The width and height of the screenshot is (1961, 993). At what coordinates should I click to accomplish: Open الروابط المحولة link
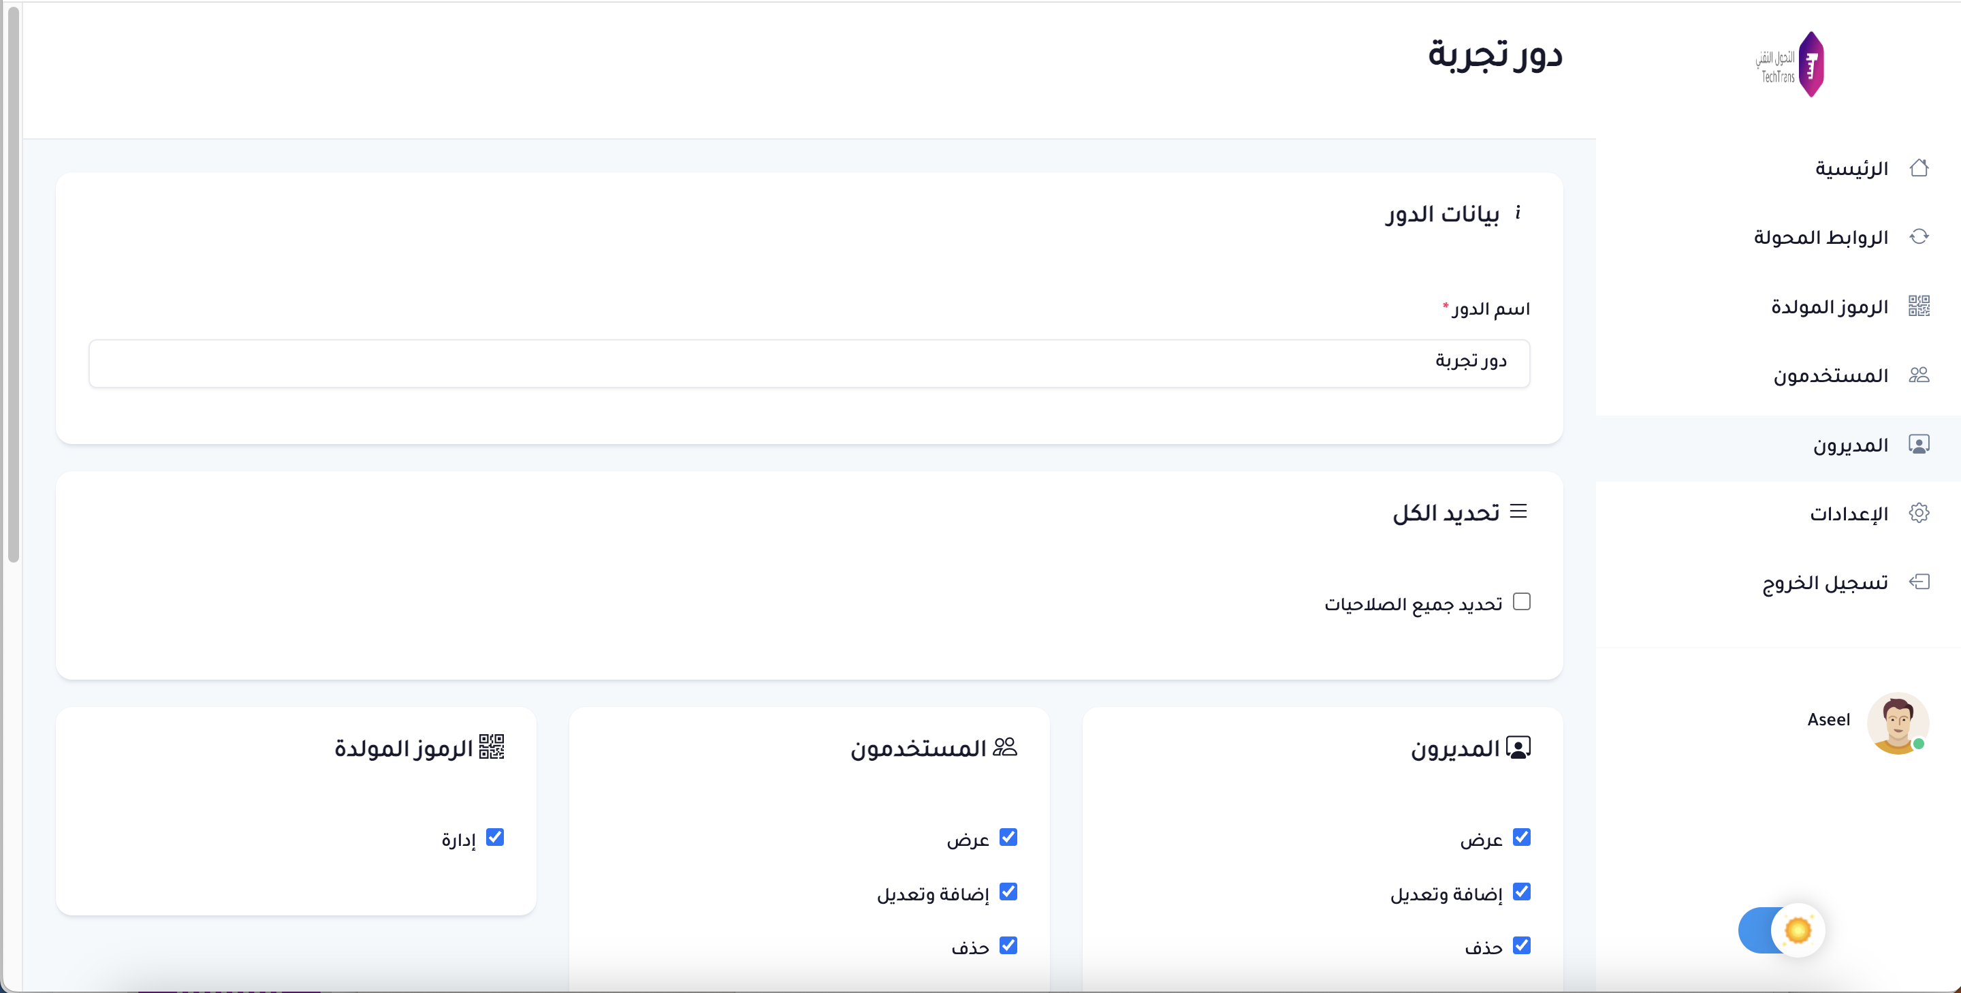click(1821, 238)
